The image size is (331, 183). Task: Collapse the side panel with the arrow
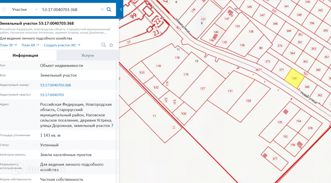[121, 9]
